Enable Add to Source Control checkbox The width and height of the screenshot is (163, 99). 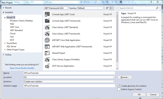[119, 89]
